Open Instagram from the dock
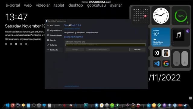Image resolution: width=193 pixels, height=109 pixels. [x=164, y=105]
